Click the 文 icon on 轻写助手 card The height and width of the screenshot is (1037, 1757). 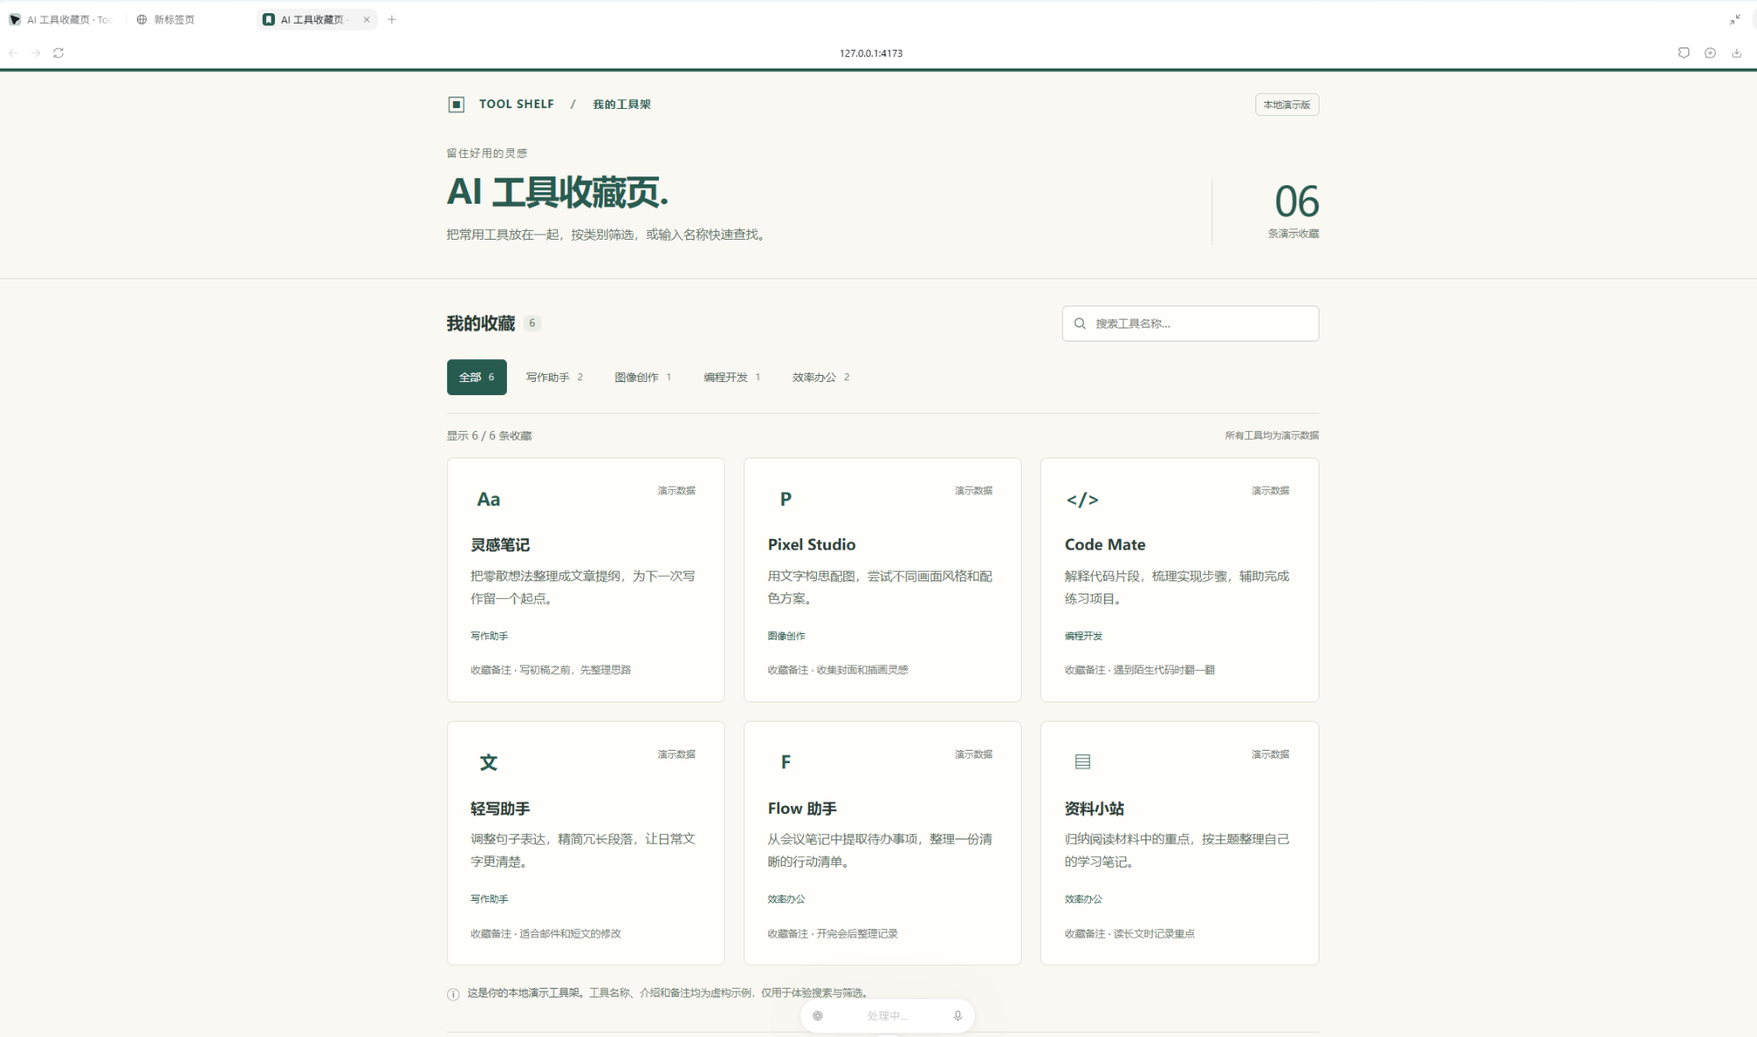[x=488, y=762]
